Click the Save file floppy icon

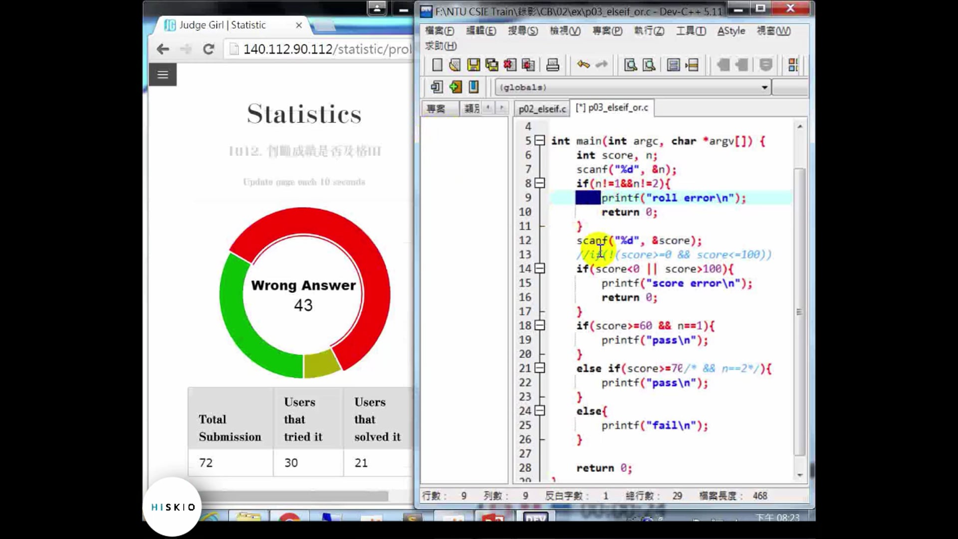pyautogui.click(x=473, y=65)
